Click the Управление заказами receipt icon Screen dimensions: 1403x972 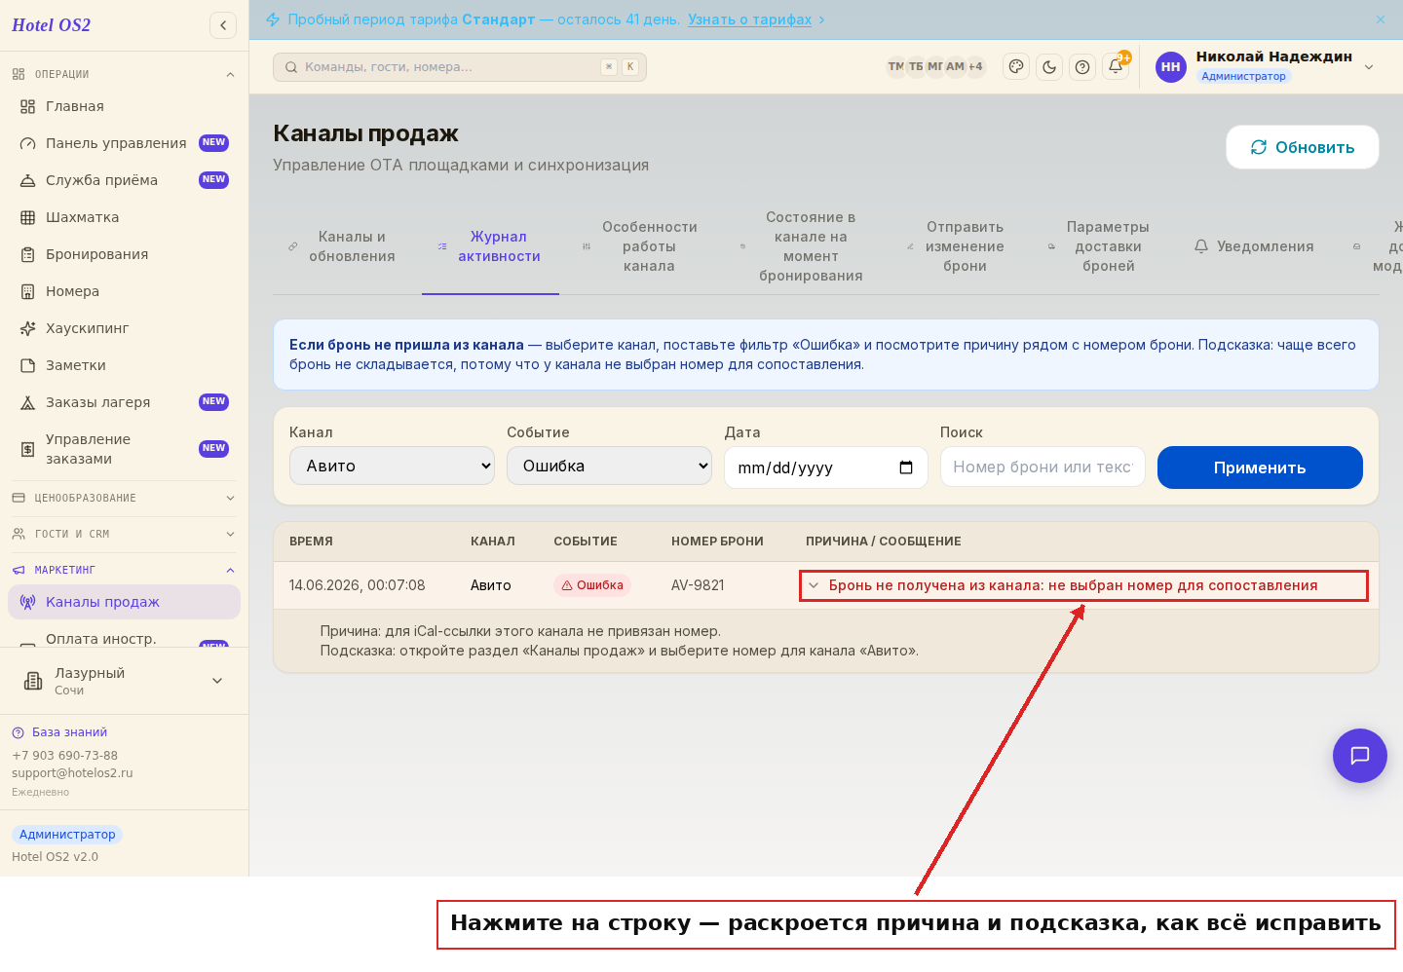pyautogui.click(x=28, y=449)
